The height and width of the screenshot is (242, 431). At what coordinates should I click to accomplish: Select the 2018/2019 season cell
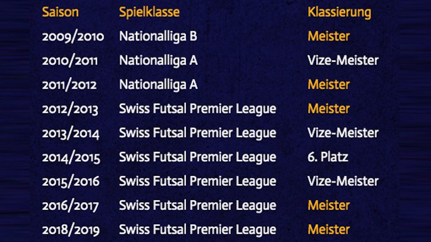(71, 230)
